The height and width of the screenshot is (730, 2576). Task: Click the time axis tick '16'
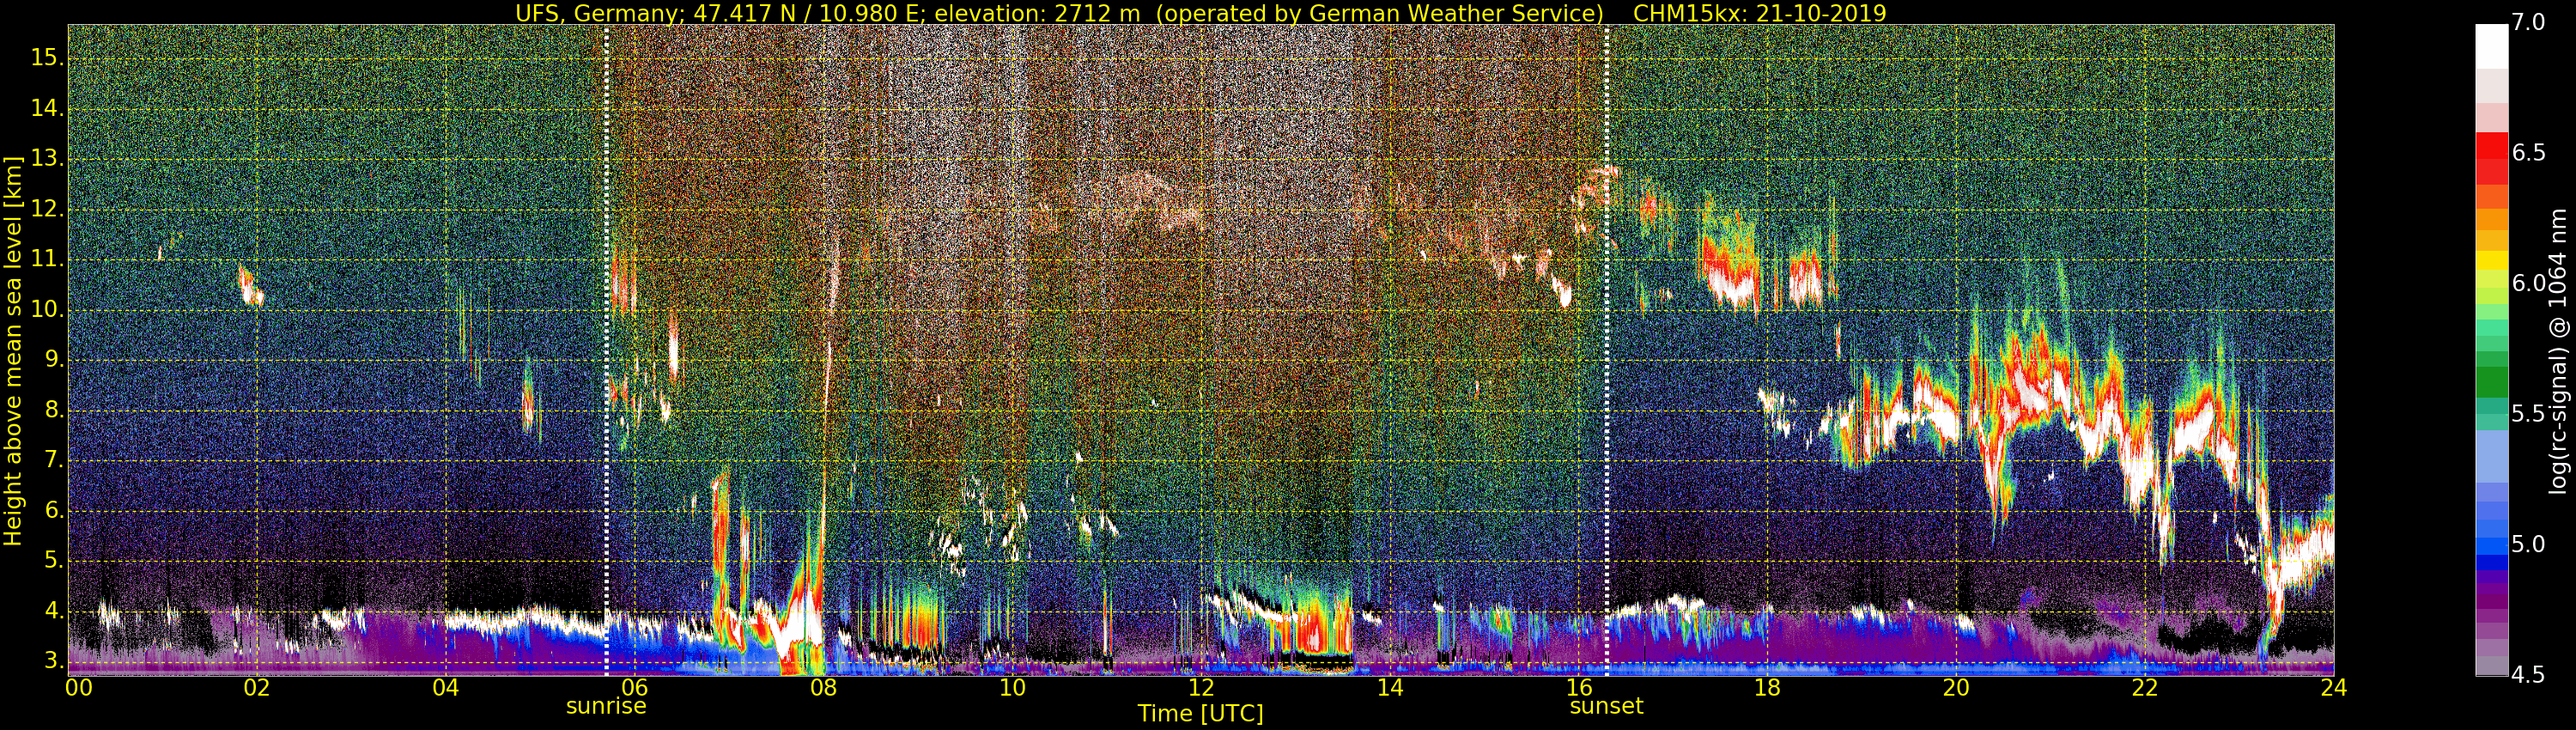pos(1579,688)
